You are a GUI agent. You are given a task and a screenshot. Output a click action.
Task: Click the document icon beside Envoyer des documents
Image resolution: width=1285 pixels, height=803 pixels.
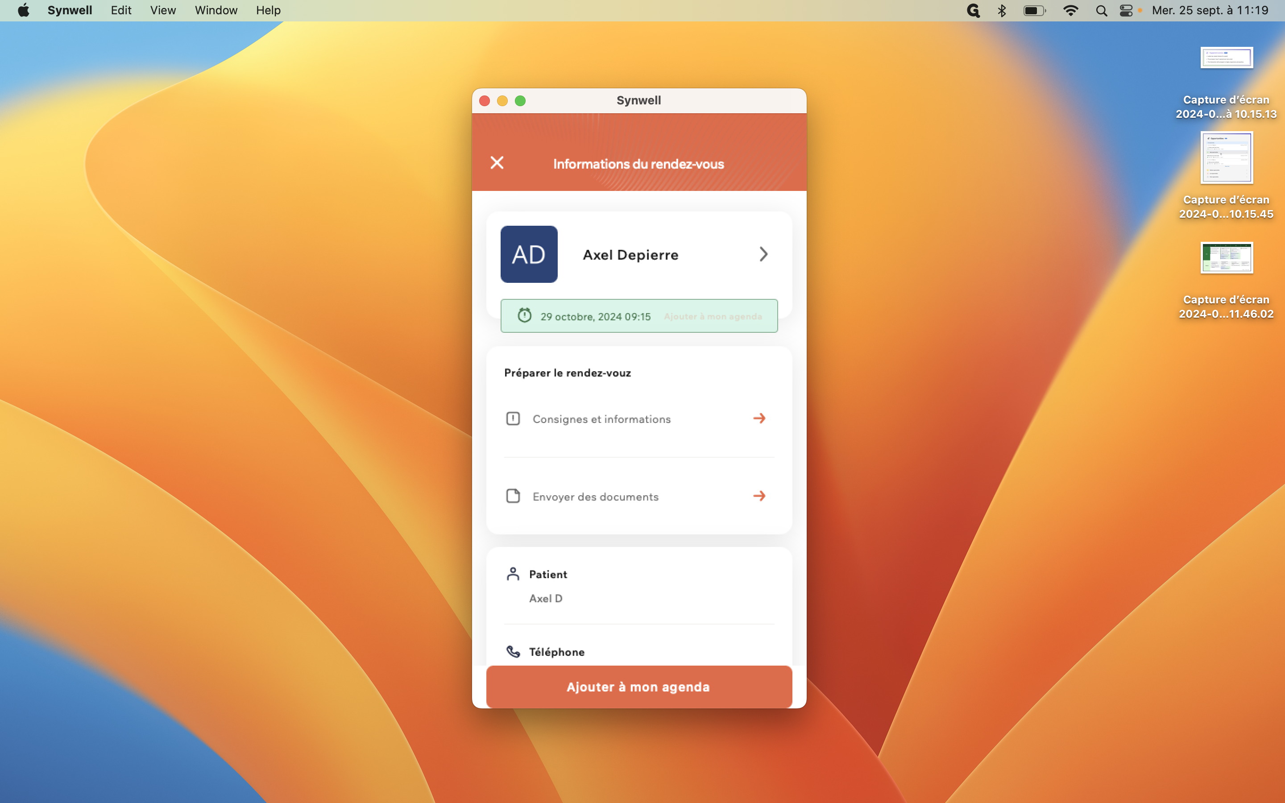coord(513,496)
